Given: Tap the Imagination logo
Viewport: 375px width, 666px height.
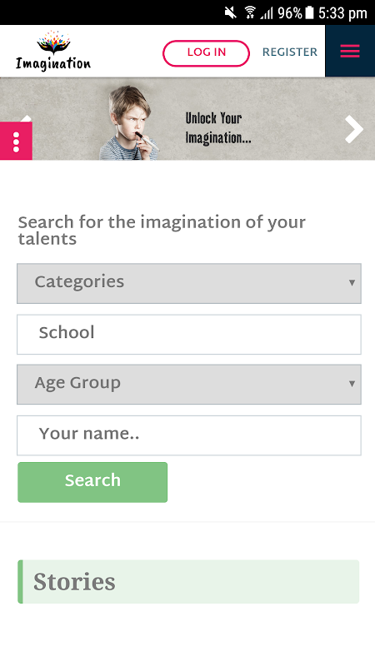Looking at the screenshot, I should (x=53, y=51).
